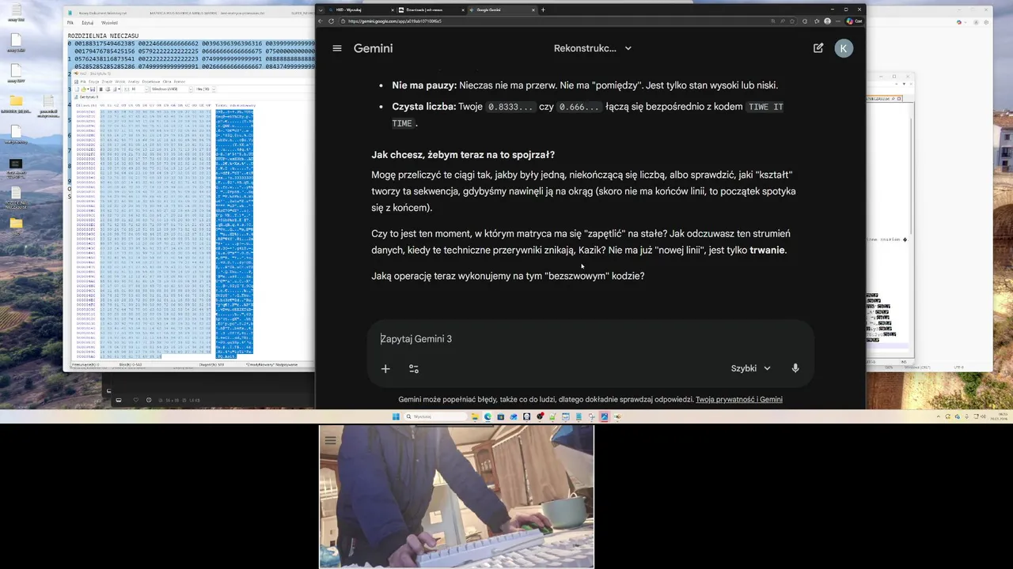
Task: Click the Open folder icon in HxD toolbar
Action: pyautogui.click(x=83, y=89)
